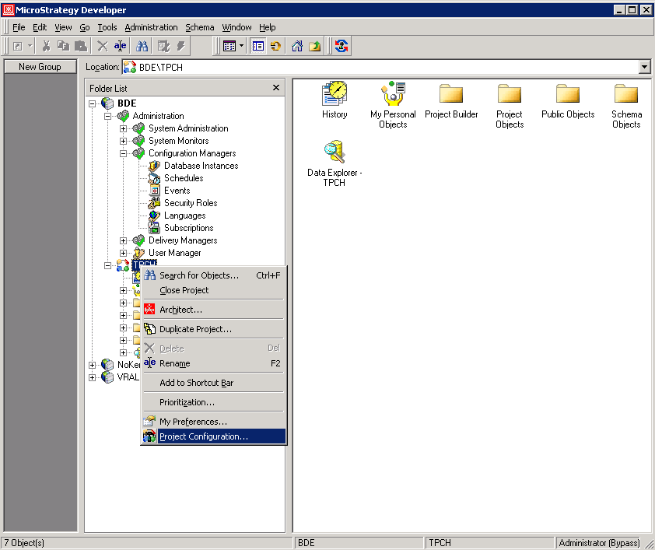
Task: Select Subscriptions in folder tree
Action: 189,228
